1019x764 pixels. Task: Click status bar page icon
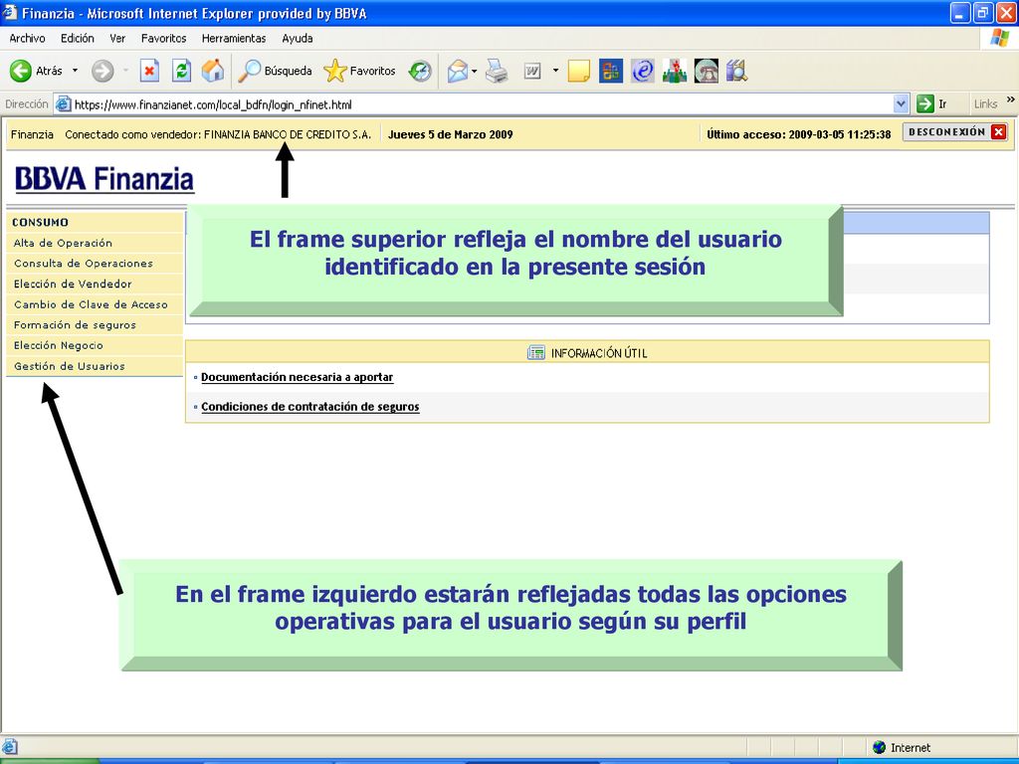point(10,747)
